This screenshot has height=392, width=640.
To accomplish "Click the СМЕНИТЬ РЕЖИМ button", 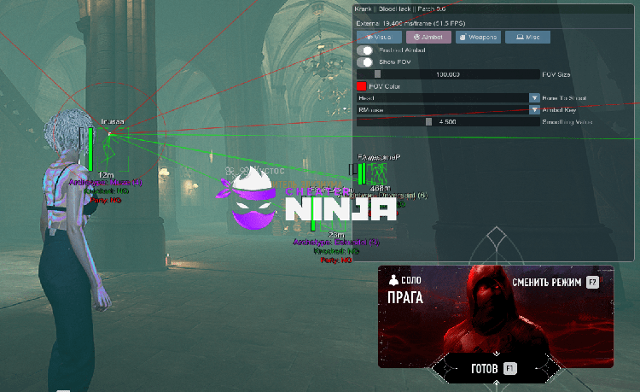I will pos(556,282).
